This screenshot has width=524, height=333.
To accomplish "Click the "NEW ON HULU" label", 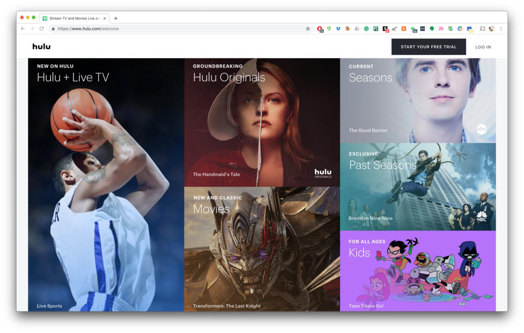I will coord(55,66).
